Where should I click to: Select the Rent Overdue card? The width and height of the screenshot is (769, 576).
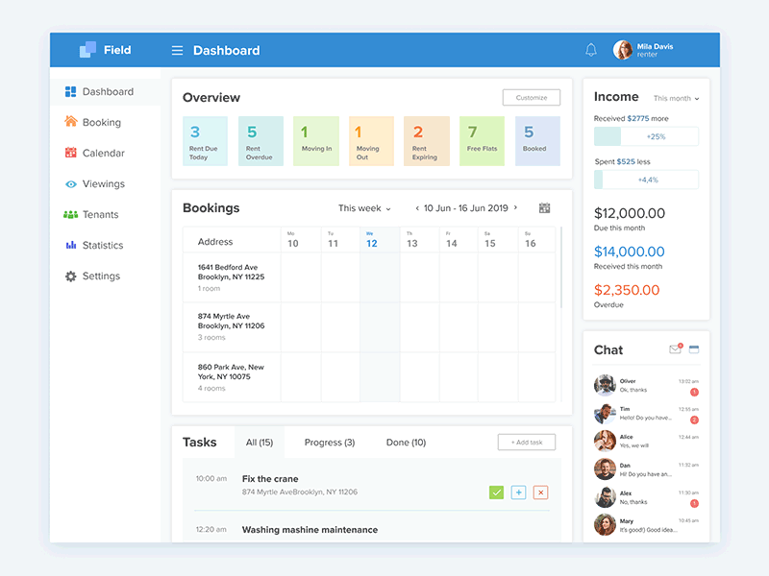(260, 141)
